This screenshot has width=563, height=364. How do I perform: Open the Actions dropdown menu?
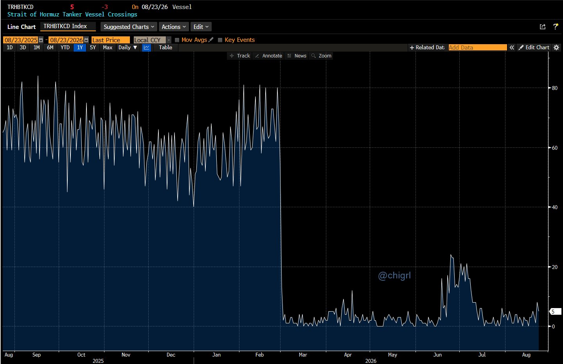click(x=174, y=27)
